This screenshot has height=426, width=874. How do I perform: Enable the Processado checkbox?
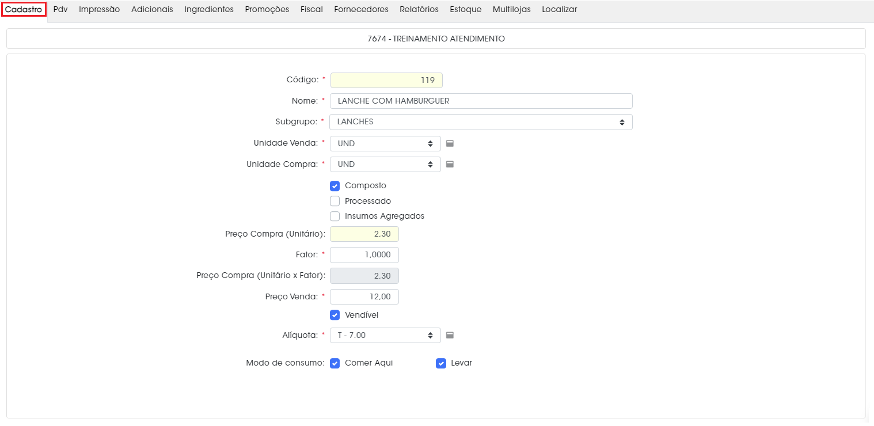pyautogui.click(x=335, y=201)
